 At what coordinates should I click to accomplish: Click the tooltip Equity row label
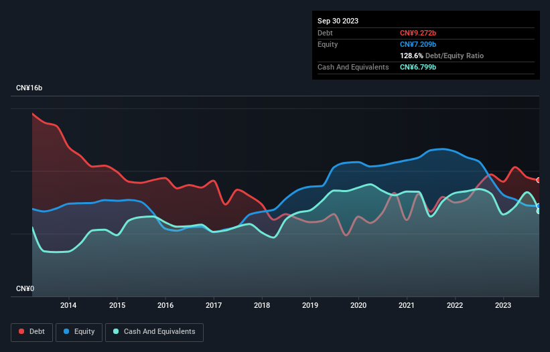pos(328,44)
